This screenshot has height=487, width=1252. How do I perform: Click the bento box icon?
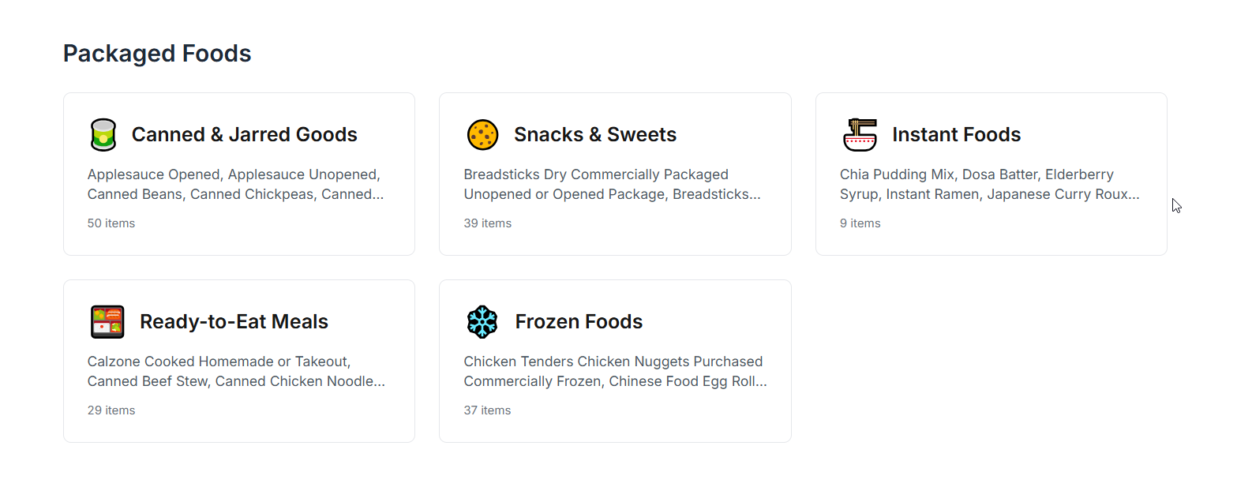coord(107,322)
